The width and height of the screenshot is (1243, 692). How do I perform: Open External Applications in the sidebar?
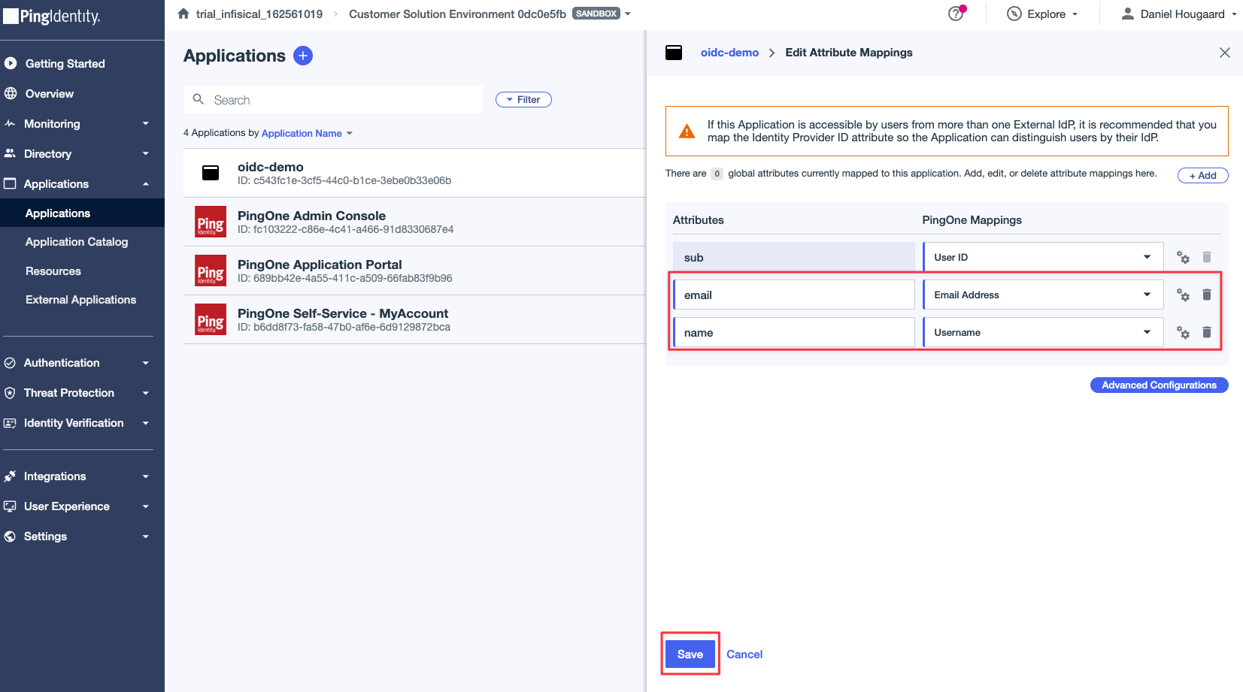[x=81, y=299]
